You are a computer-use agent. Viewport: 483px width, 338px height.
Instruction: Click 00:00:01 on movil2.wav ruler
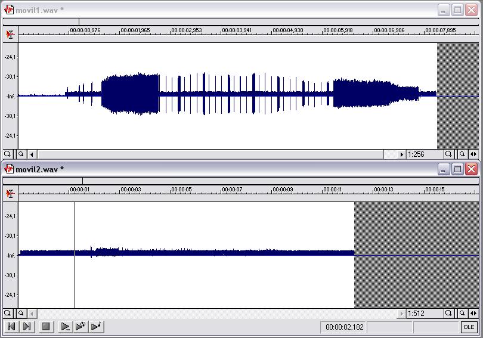pos(80,190)
